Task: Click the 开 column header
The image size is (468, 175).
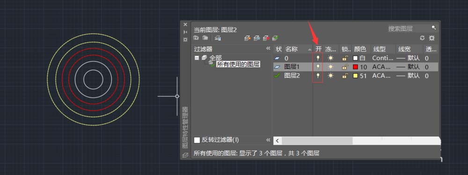Action: [x=318, y=49]
